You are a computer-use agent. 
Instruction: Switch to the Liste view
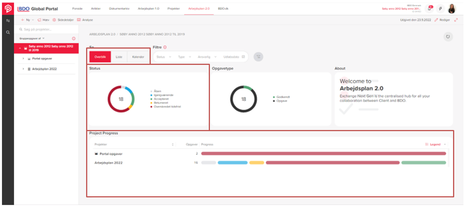point(119,57)
